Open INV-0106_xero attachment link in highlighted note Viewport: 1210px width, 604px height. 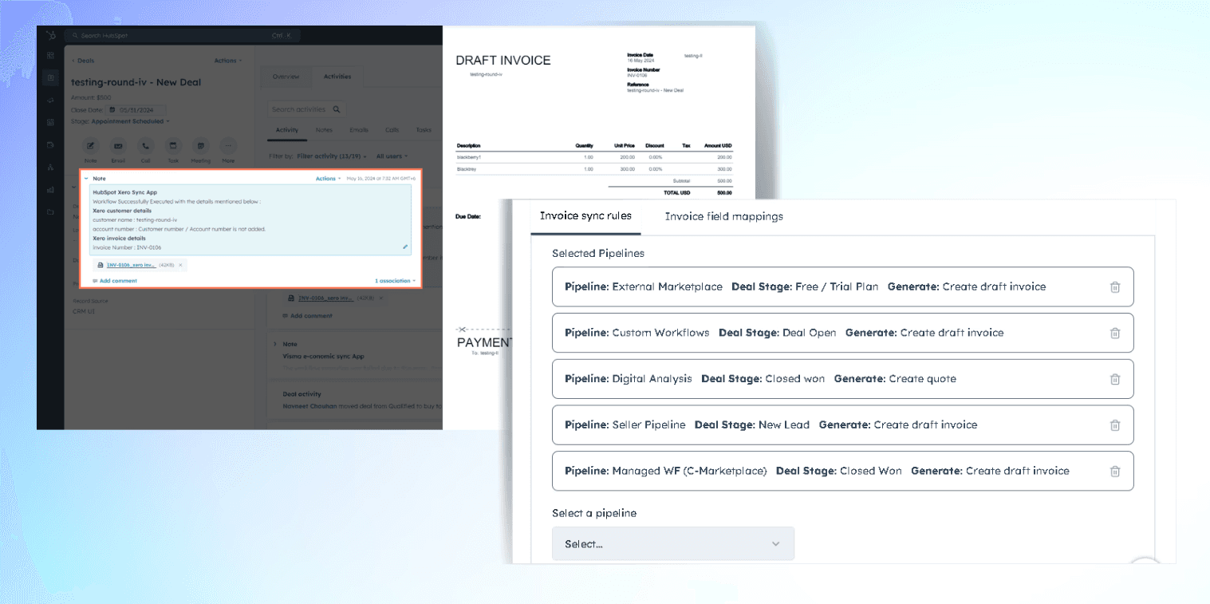coord(130,265)
